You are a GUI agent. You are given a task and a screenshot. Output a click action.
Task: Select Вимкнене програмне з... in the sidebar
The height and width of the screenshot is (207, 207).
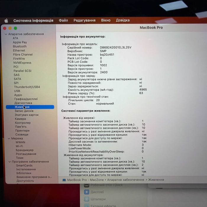pos(34,177)
